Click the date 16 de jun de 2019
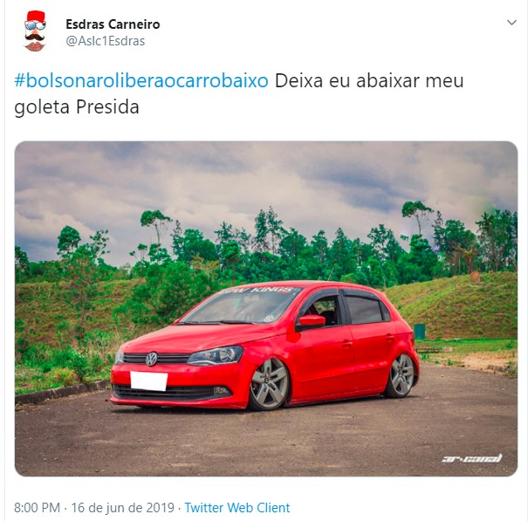The width and height of the screenshot is (528, 521). (x=123, y=508)
